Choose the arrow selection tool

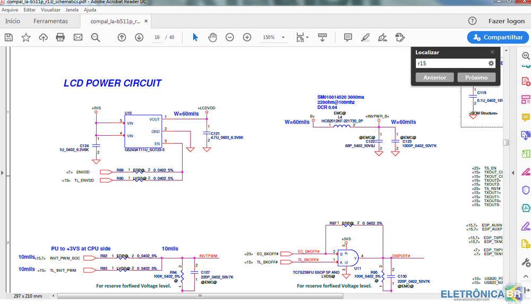click(195, 38)
